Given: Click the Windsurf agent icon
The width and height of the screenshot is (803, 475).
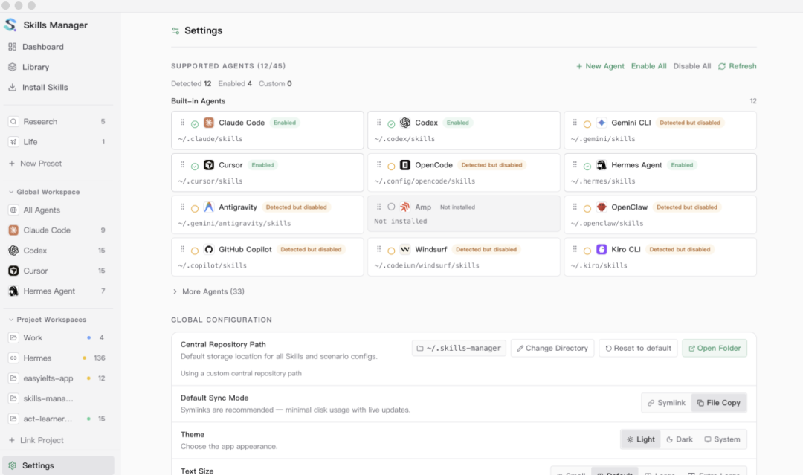Looking at the screenshot, I should click(x=405, y=249).
